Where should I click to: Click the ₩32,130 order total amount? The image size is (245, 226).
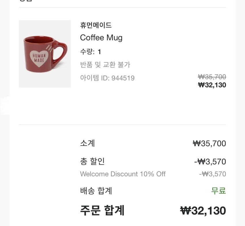pyautogui.click(x=203, y=210)
